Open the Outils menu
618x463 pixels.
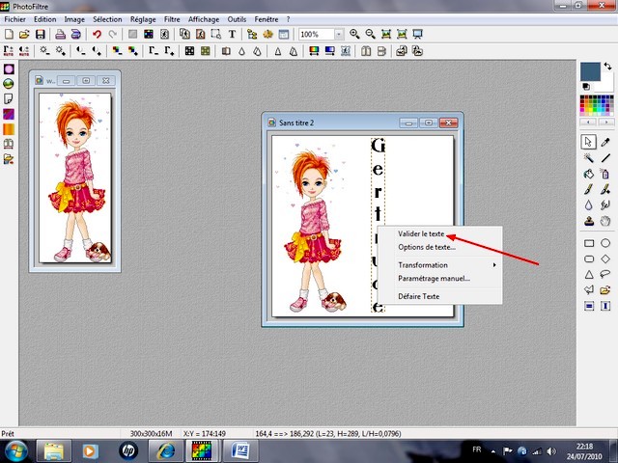tap(237, 19)
